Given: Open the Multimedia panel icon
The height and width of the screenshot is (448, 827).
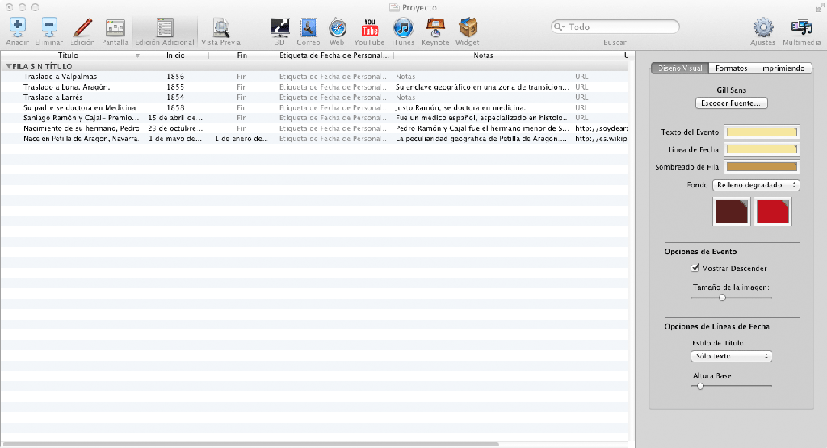Looking at the screenshot, I should [x=802, y=27].
